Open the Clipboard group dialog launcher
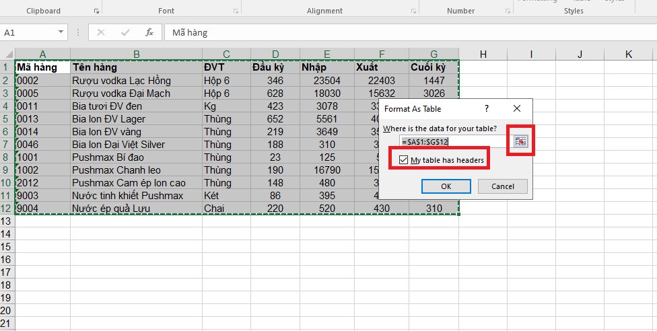 click(97, 11)
